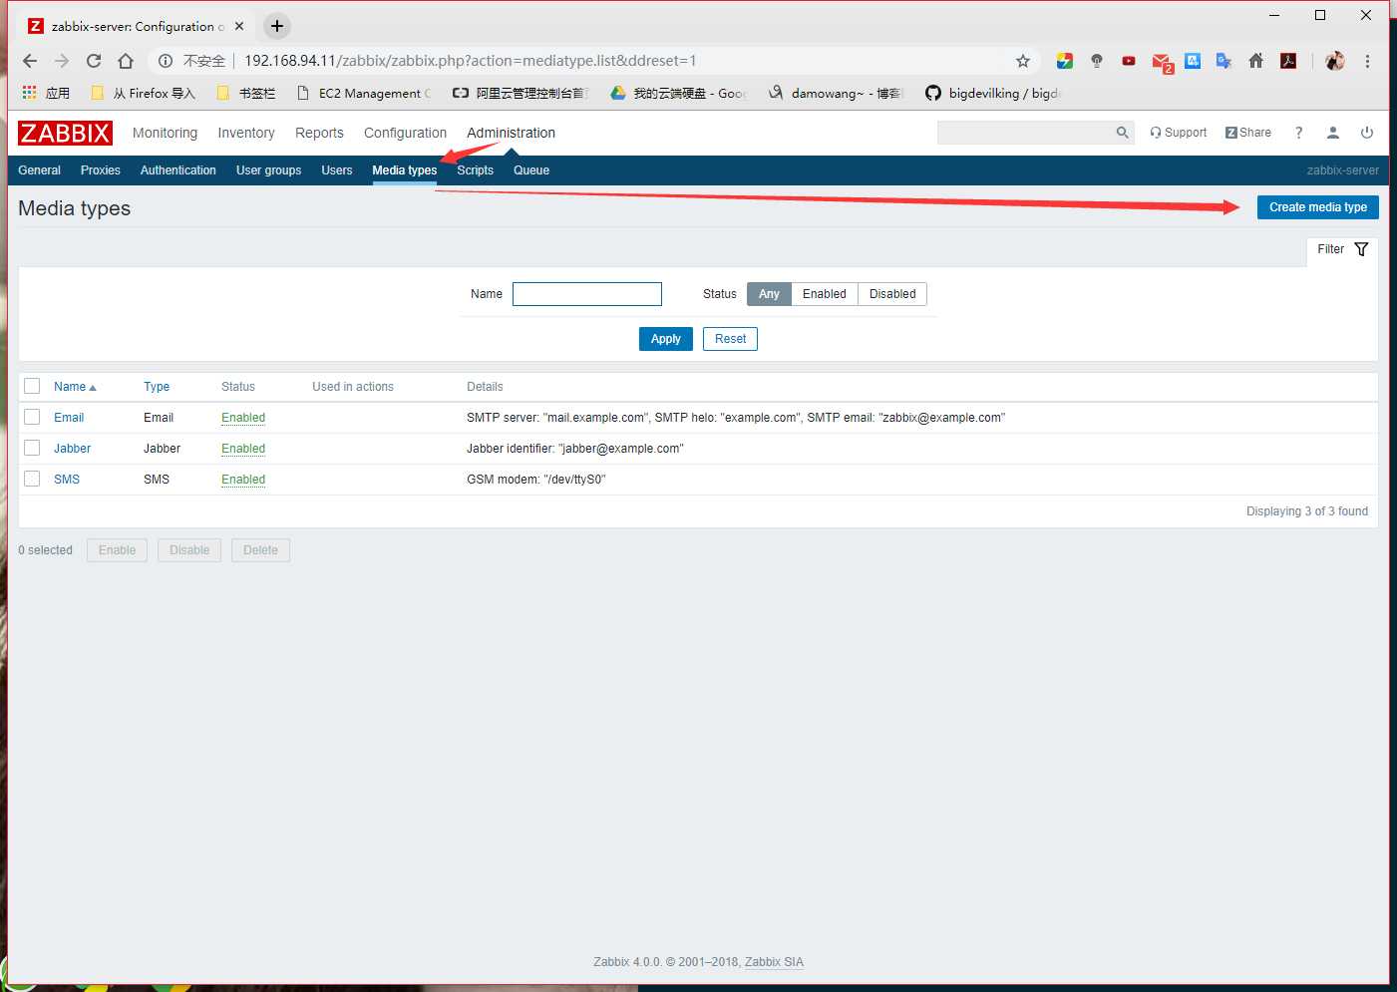The height and width of the screenshot is (992, 1397).
Task: Open the Reports menu
Action: (319, 133)
